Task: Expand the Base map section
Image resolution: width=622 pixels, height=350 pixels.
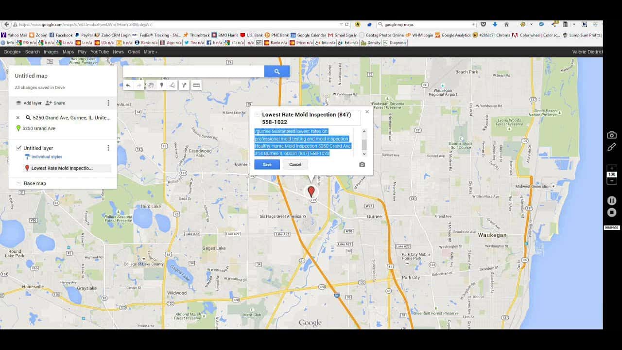Action: 18,183
